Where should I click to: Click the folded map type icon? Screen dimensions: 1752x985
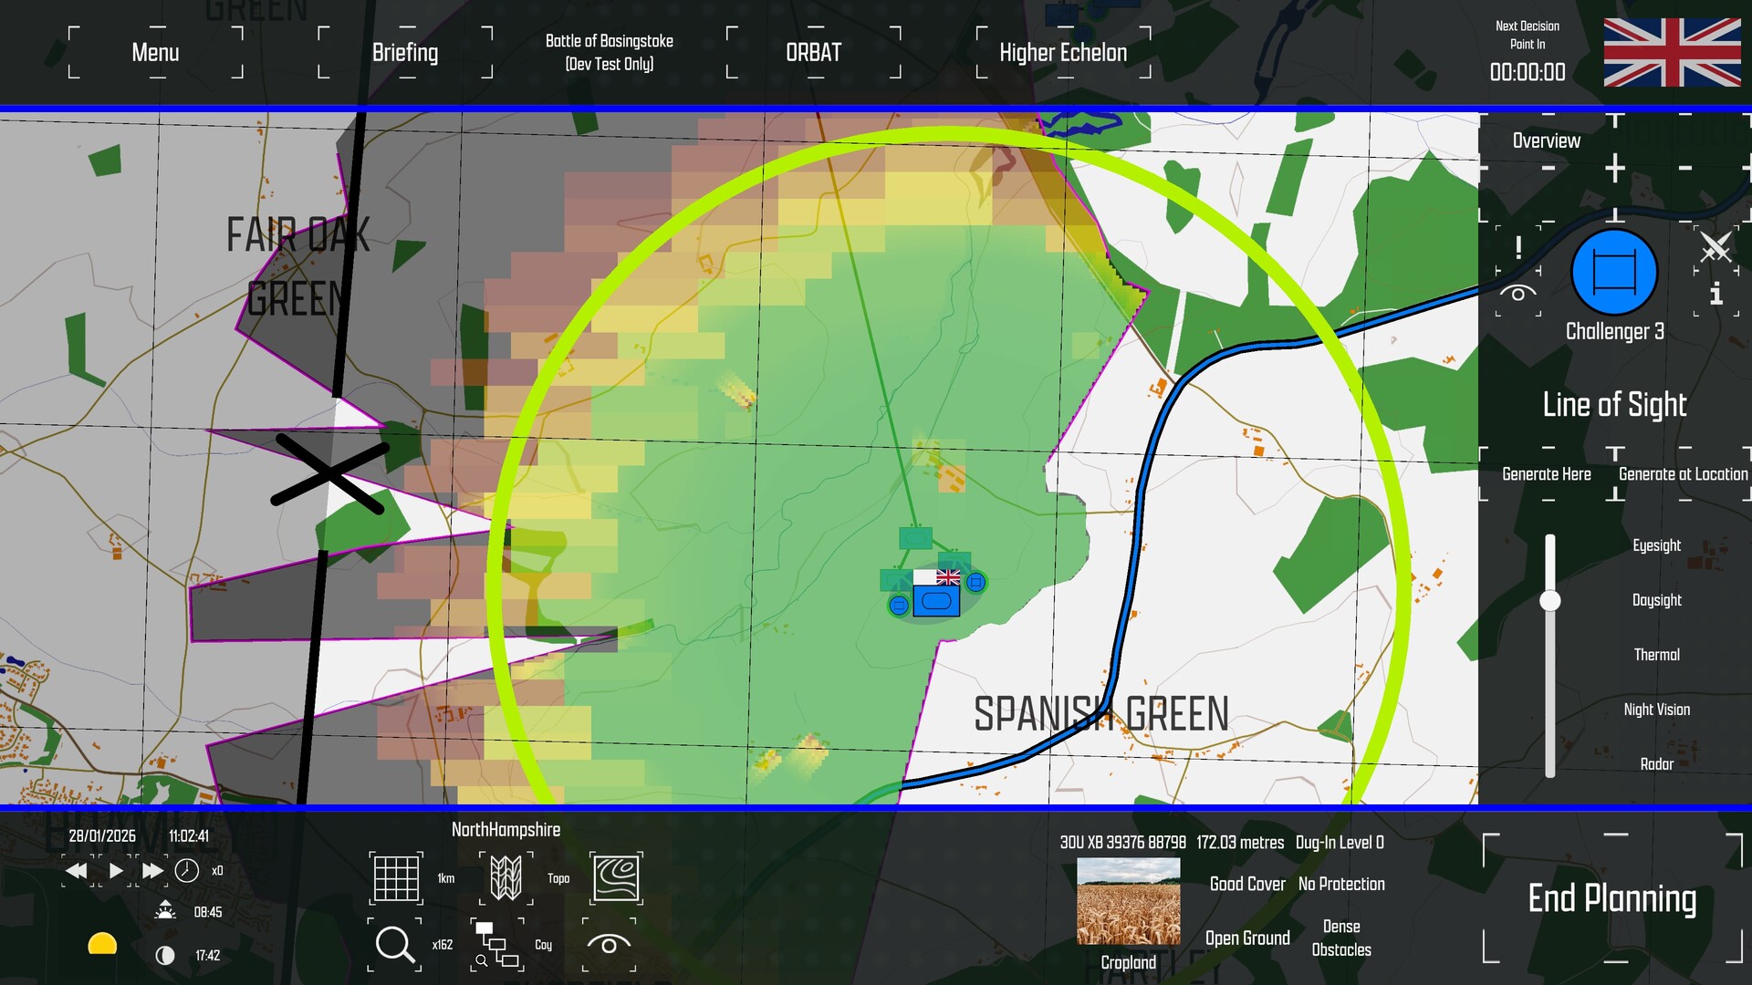pos(506,878)
